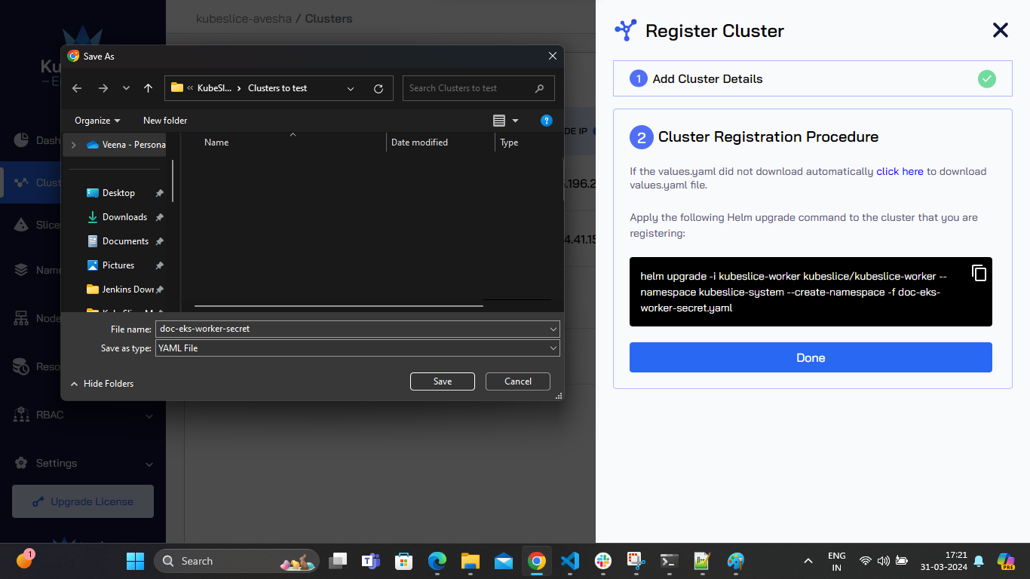Image resolution: width=1030 pixels, height=579 pixels.
Task: Copy the helm upgrade command
Action: [x=979, y=273]
